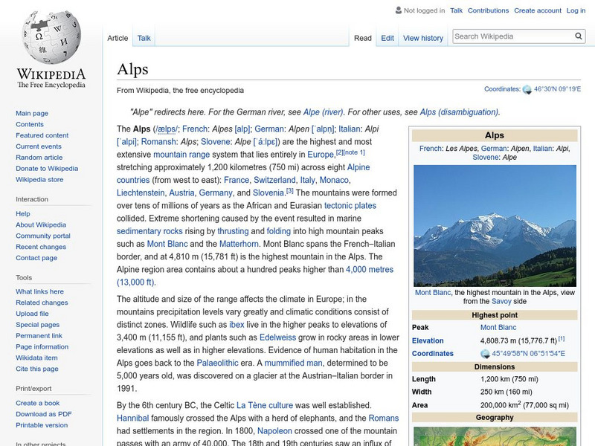The image size is (595, 446).
Task: Open What links here
Action: (x=39, y=291)
